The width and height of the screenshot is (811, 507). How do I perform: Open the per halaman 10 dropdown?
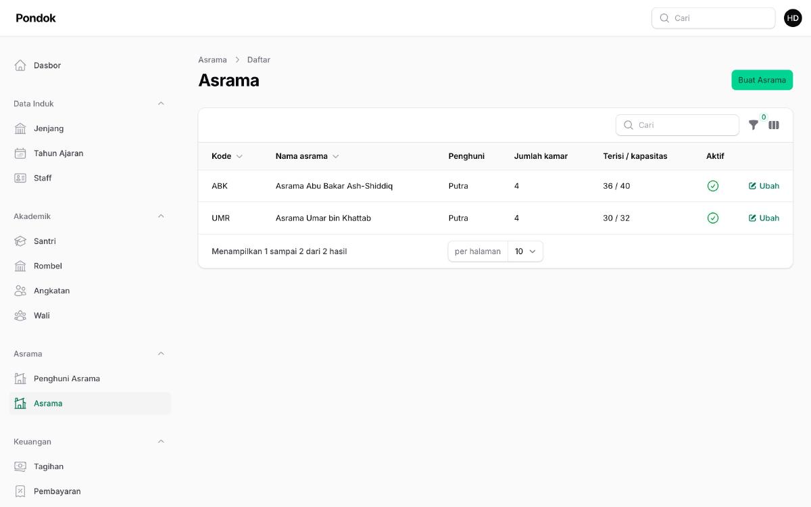pyautogui.click(x=525, y=251)
